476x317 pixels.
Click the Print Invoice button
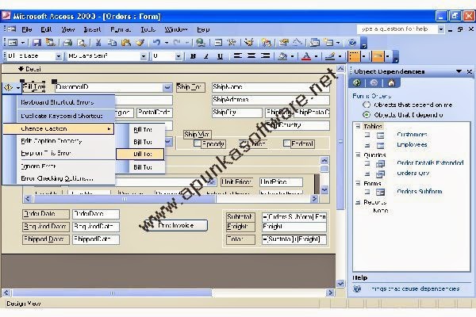(176, 225)
